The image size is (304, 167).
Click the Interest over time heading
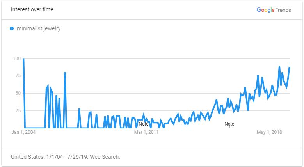click(x=32, y=9)
